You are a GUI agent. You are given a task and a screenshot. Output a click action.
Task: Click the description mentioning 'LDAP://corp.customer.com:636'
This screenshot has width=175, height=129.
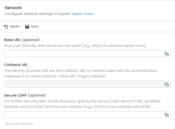click(82, 104)
